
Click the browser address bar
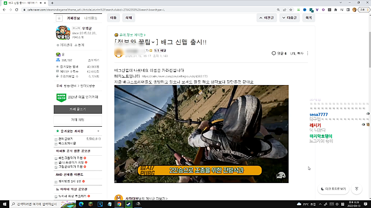coord(149,10)
